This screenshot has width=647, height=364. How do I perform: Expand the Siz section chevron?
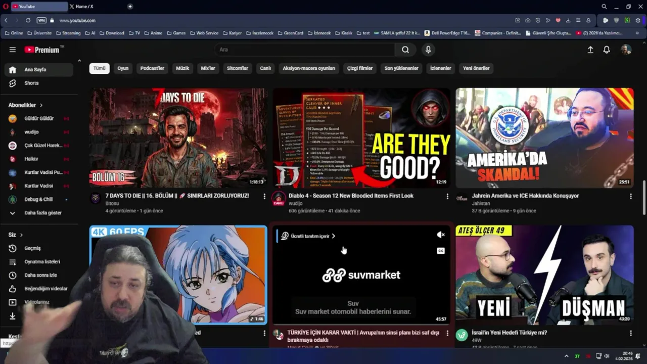pyautogui.click(x=21, y=235)
